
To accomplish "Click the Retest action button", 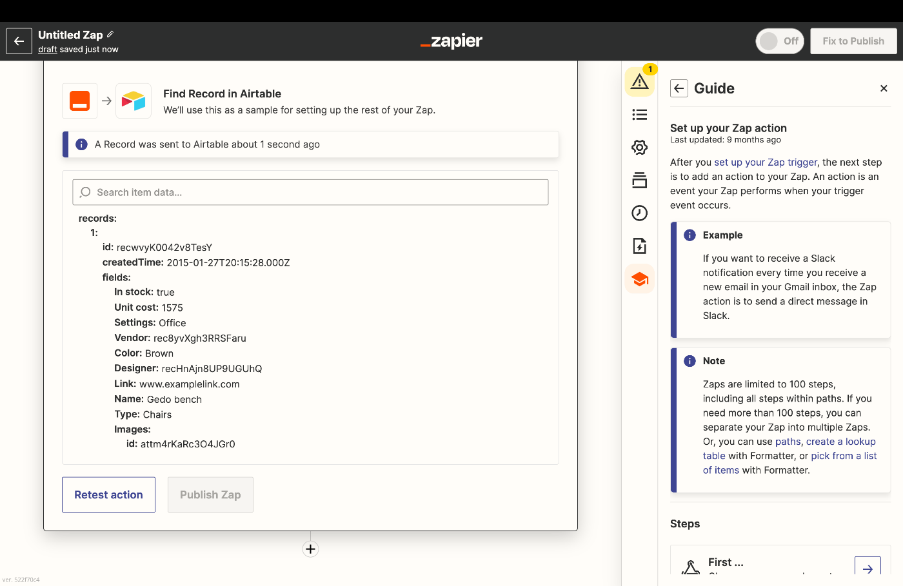I will point(108,495).
